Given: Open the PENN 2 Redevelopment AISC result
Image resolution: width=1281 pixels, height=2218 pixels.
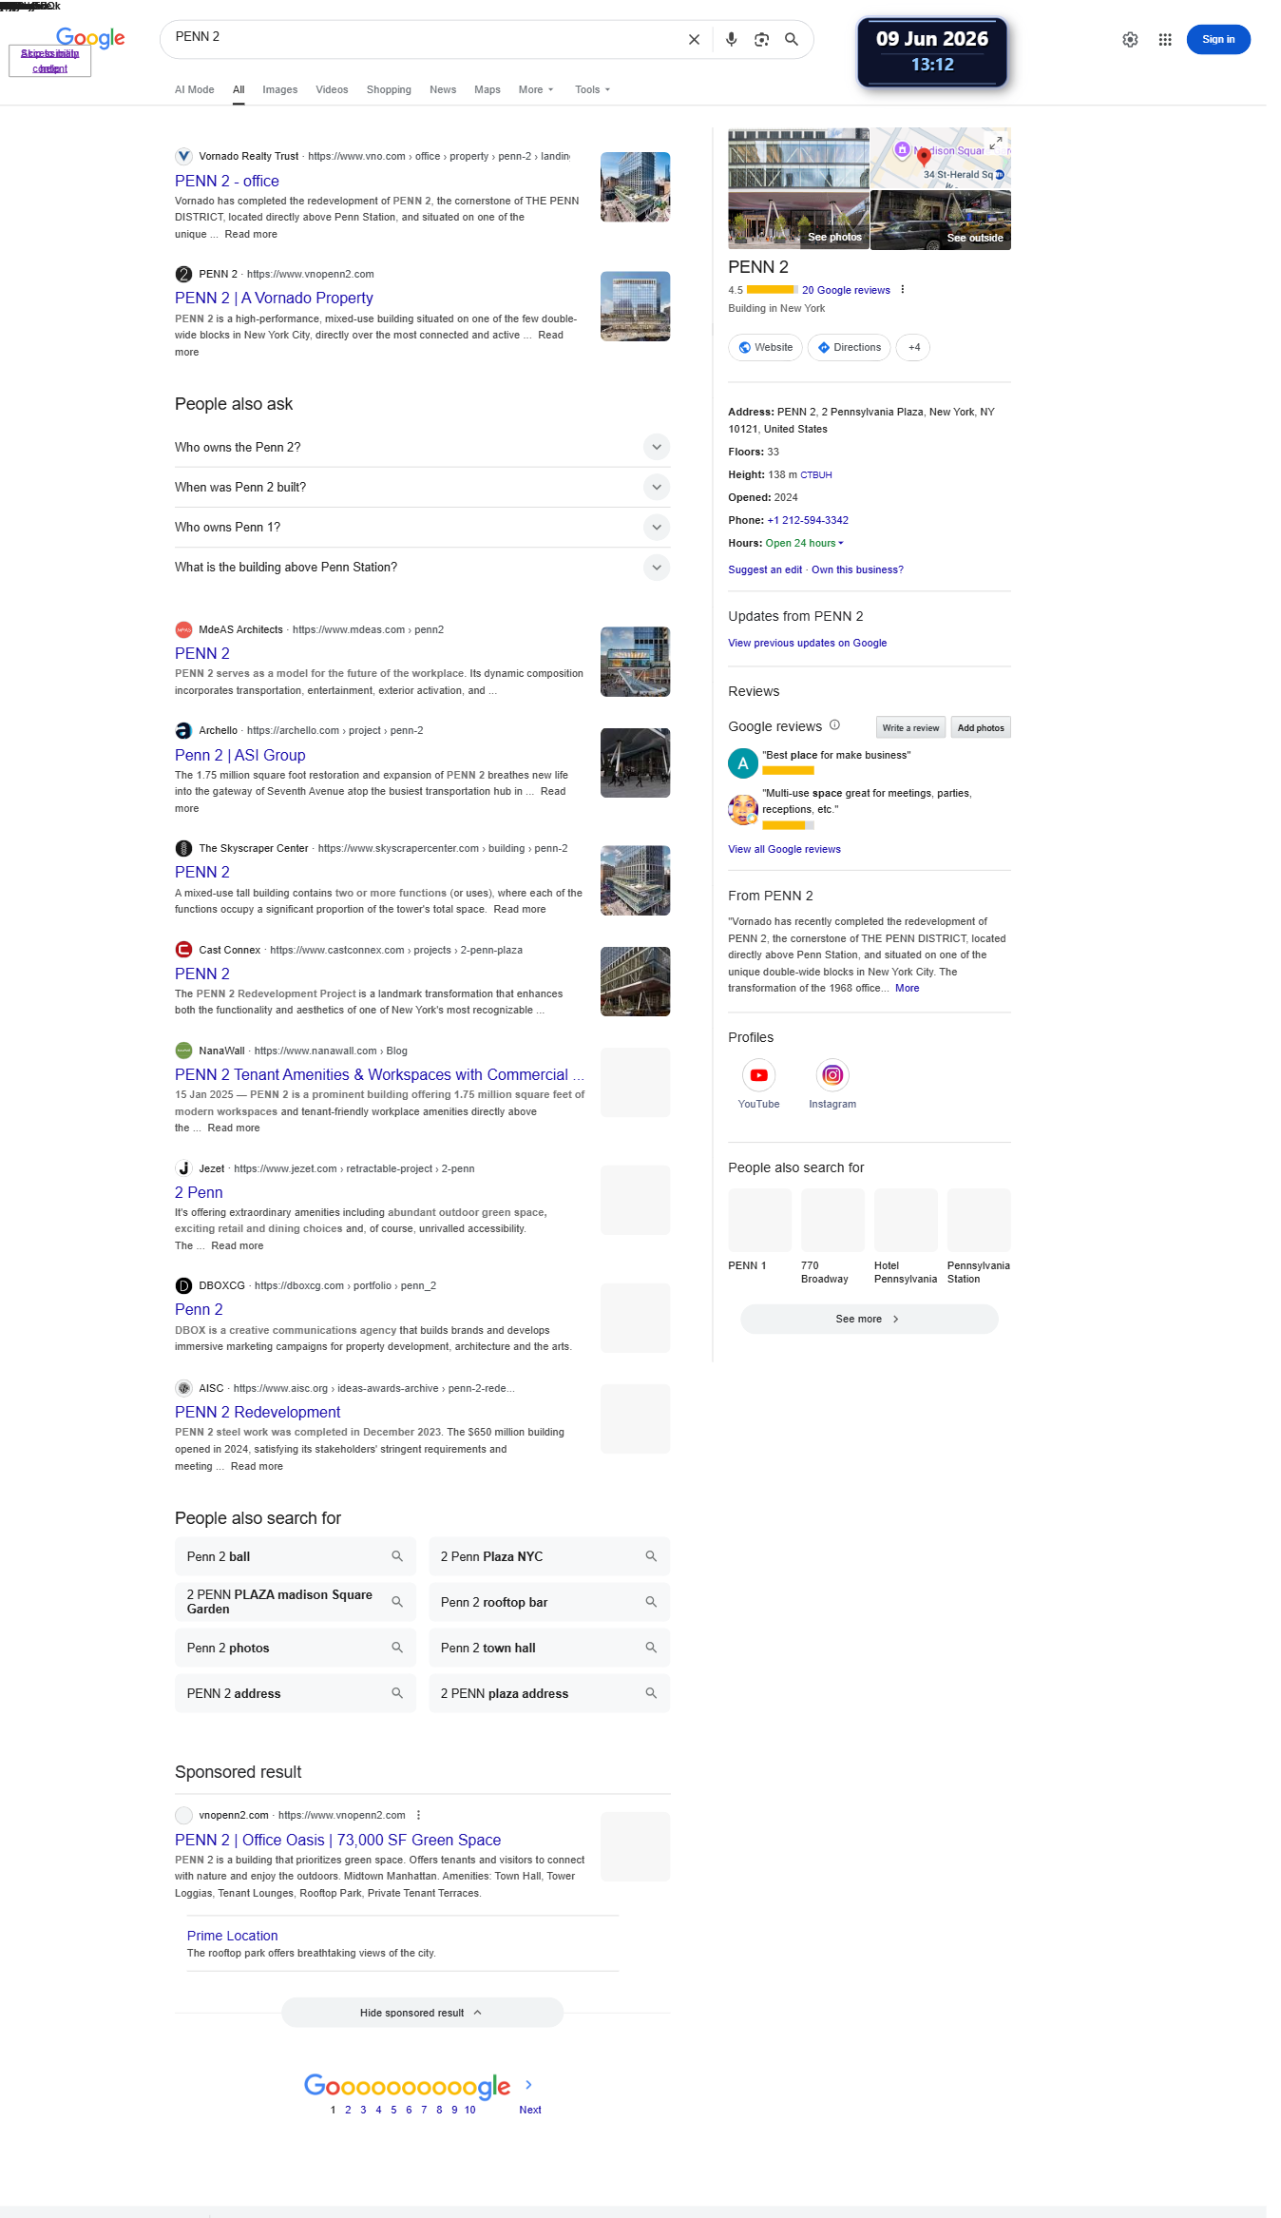Looking at the screenshot, I should click(258, 1412).
